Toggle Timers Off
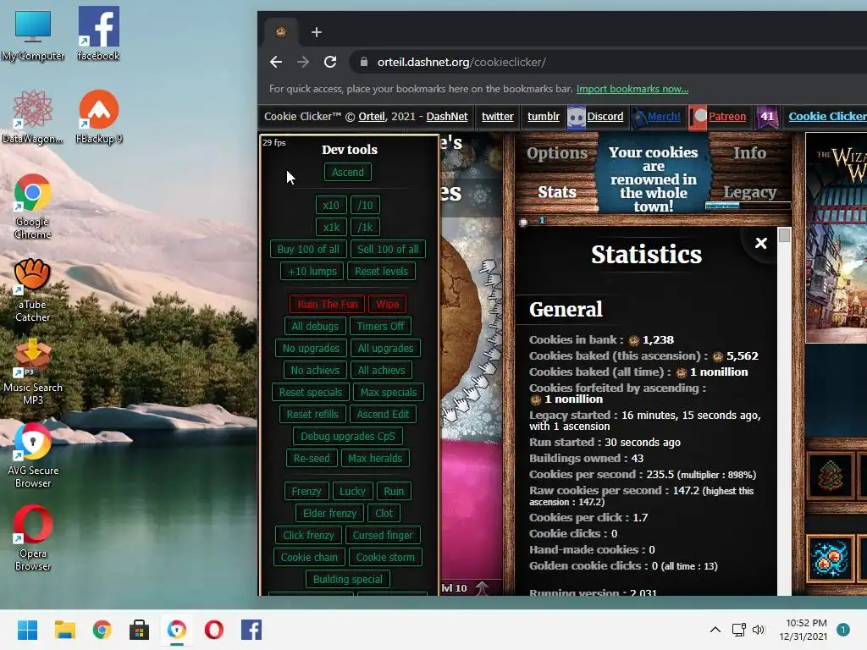 coord(380,326)
